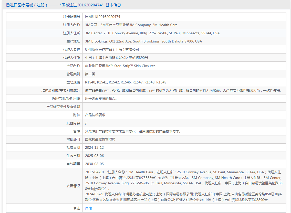The width and height of the screenshot is (291, 213).
Task: Click the 有效期至 label
Action: coord(73,164)
